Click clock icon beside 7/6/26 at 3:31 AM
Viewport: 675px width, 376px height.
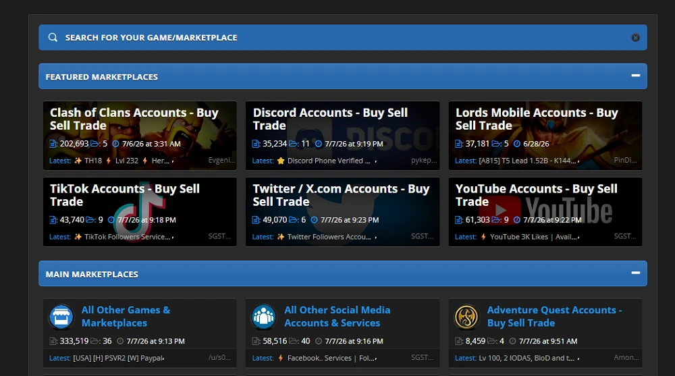pyautogui.click(x=115, y=144)
